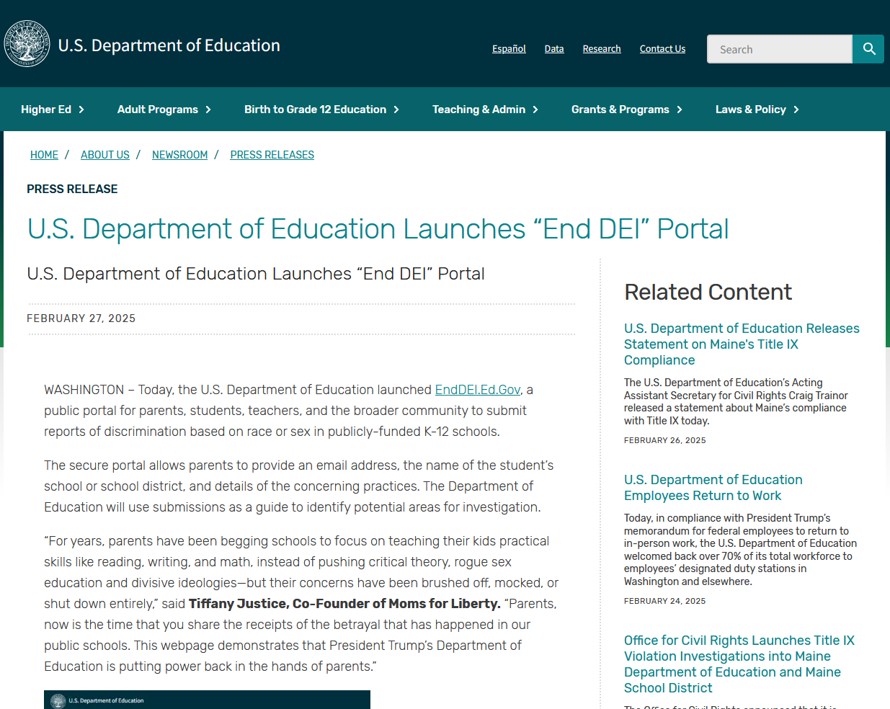
Task: Click inside the Search input field
Action: click(x=780, y=49)
